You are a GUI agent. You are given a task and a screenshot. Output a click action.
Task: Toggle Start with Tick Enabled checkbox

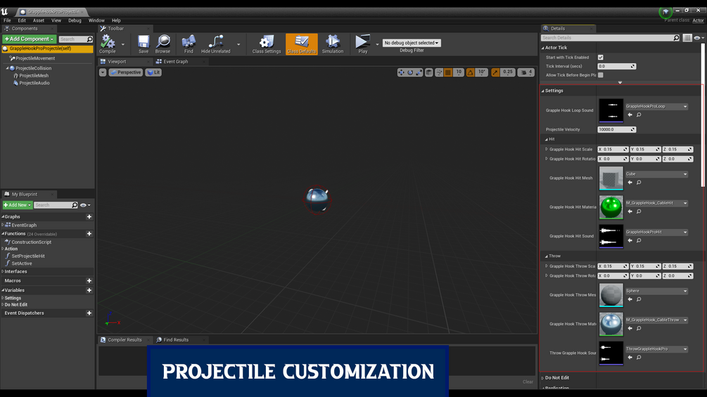pyautogui.click(x=601, y=58)
